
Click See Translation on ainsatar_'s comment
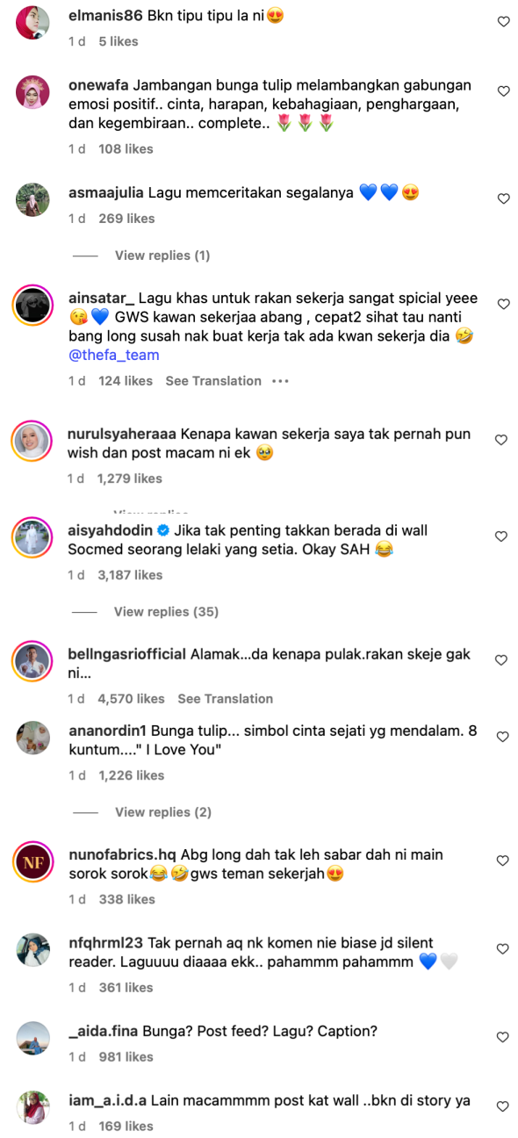[x=213, y=381]
